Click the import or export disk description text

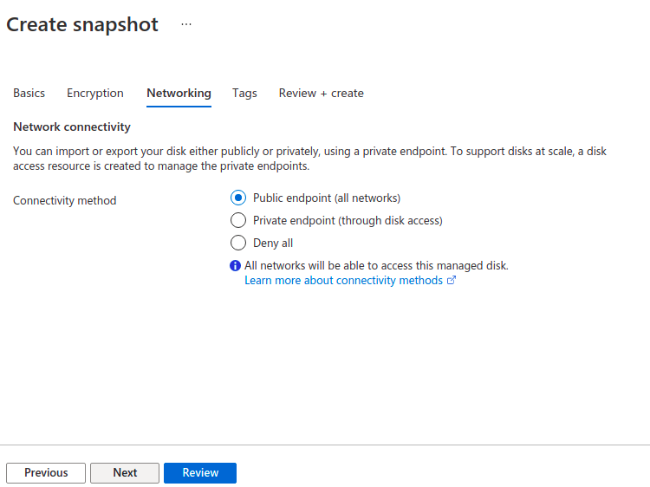309,158
